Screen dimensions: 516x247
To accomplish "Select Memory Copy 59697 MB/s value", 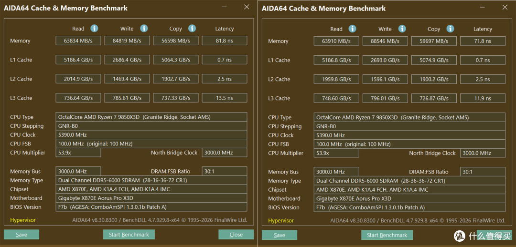I will click(x=434, y=41).
